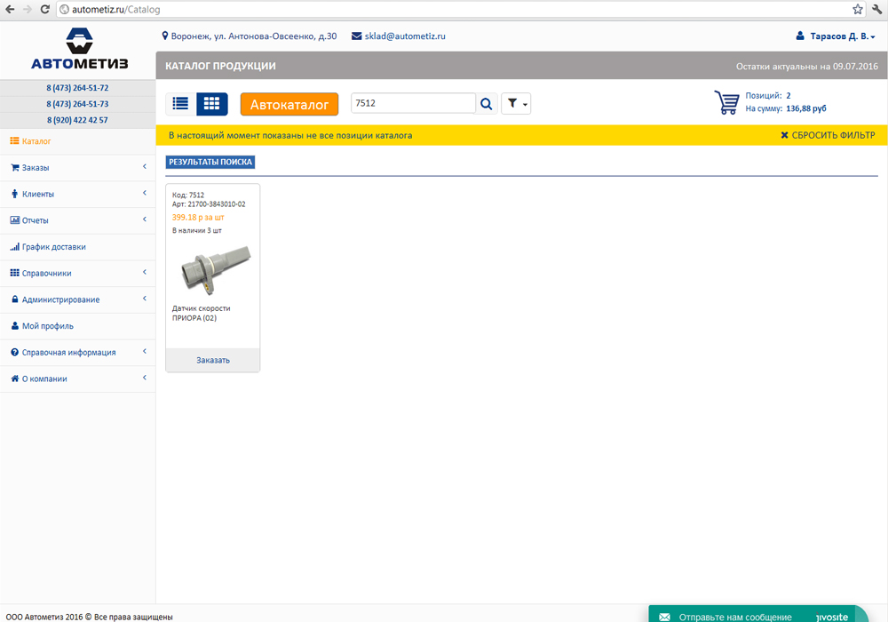
Task: Open График доставки in sidebar
Action: pyautogui.click(x=53, y=247)
